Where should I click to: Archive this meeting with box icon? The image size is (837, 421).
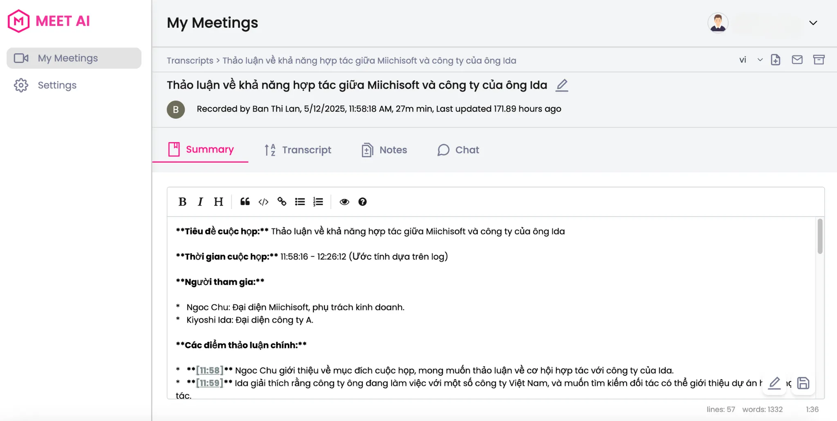[x=819, y=60]
